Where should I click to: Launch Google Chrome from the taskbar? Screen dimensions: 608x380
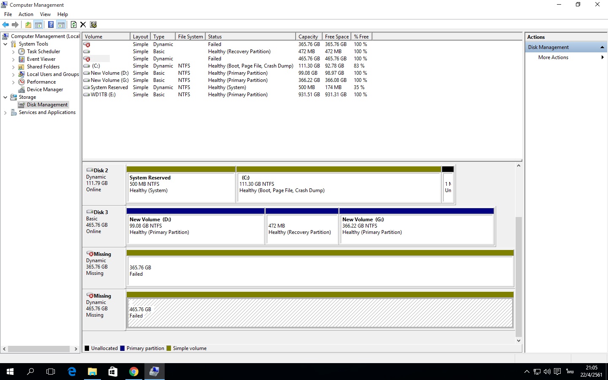133,372
